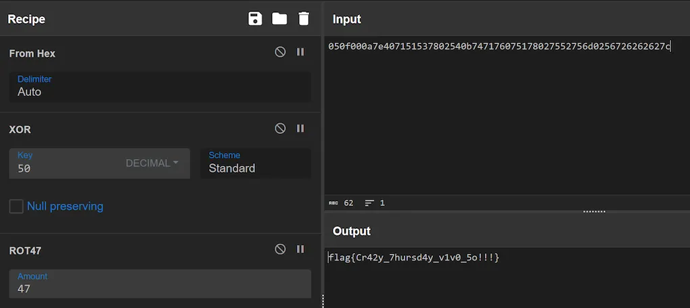690x308 pixels.
Task: Disable the From Hex operation
Action: tap(280, 52)
